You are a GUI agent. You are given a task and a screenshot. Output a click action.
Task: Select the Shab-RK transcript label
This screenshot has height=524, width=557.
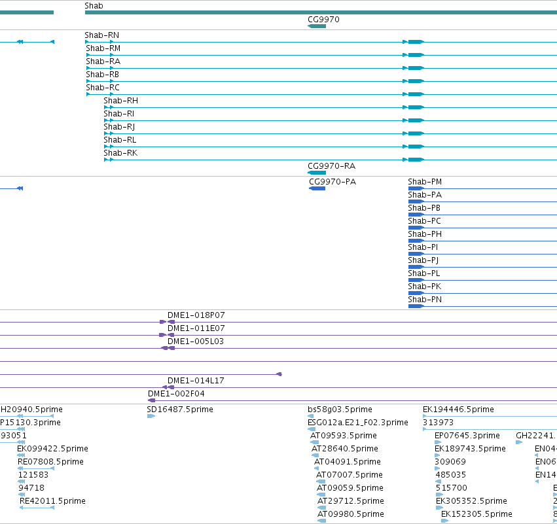coord(120,153)
